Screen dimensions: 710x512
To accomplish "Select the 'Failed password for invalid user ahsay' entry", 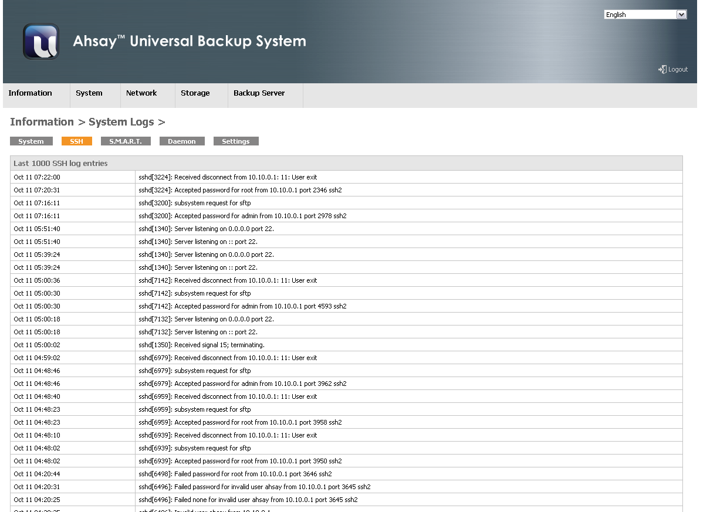I will (x=255, y=487).
